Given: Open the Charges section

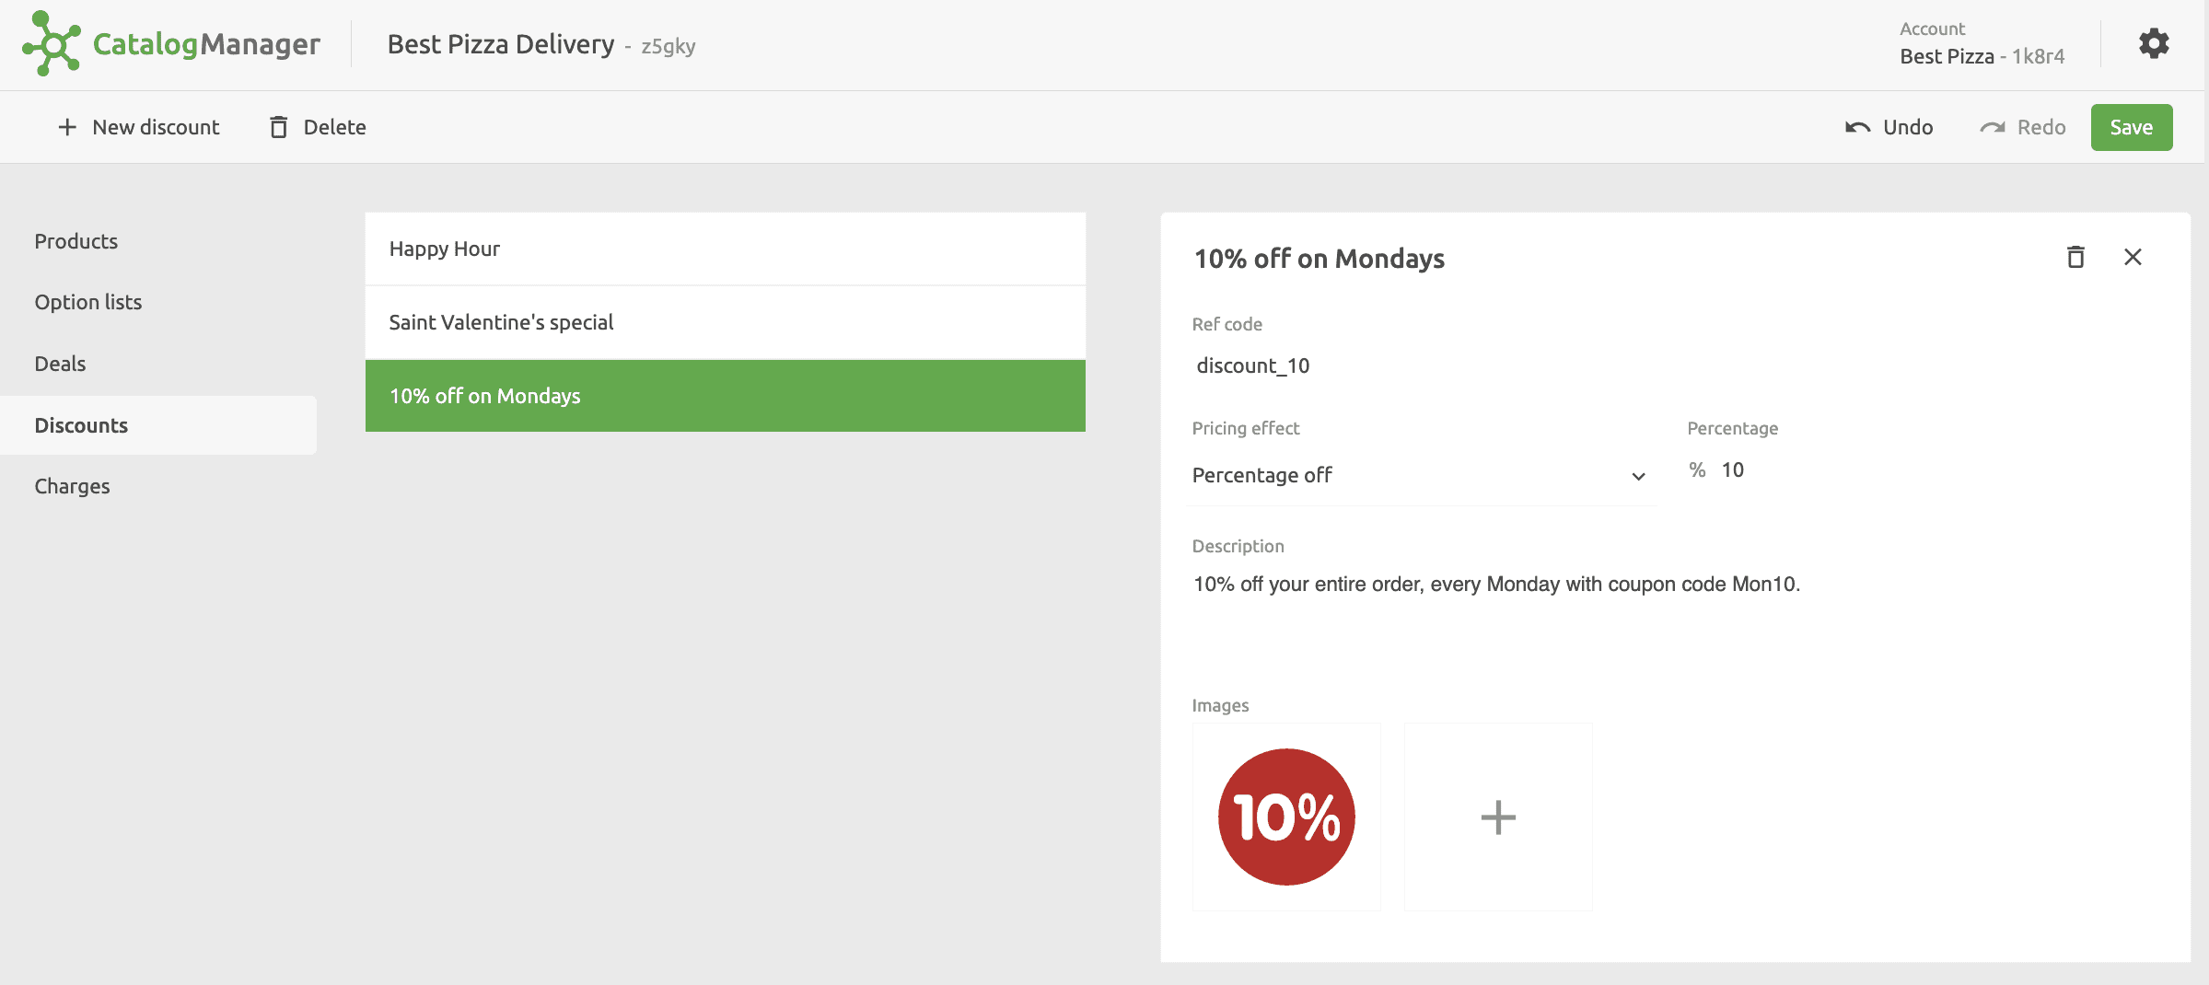Looking at the screenshot, I should click(72, 485).
